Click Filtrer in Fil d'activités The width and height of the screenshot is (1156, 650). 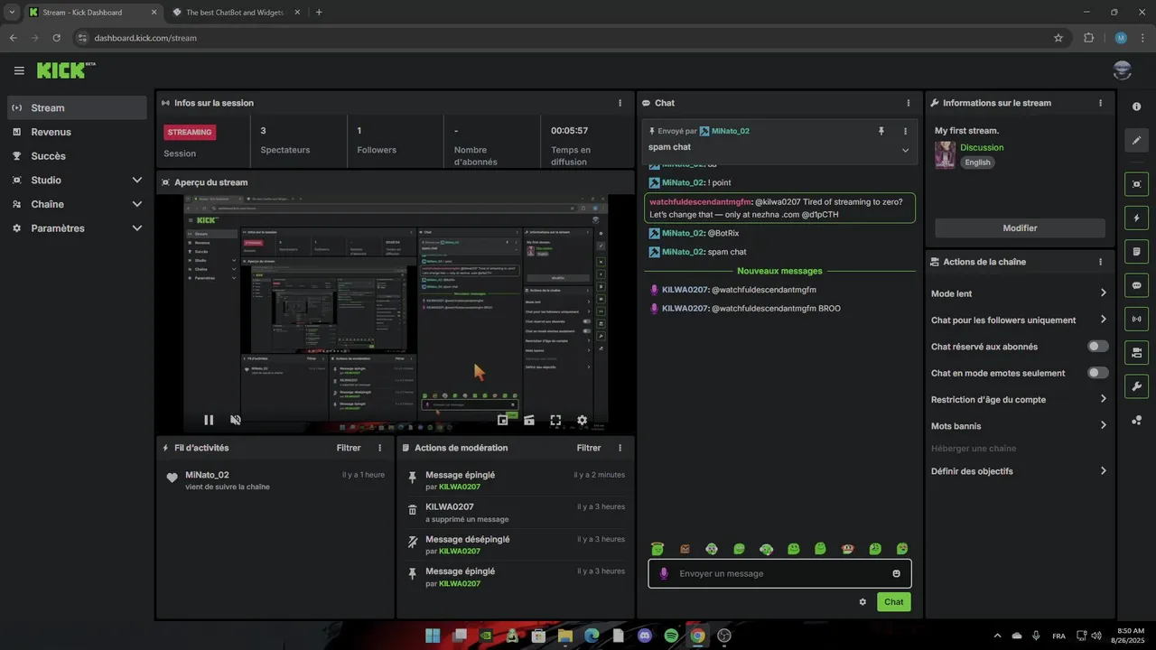coord(349,448)
